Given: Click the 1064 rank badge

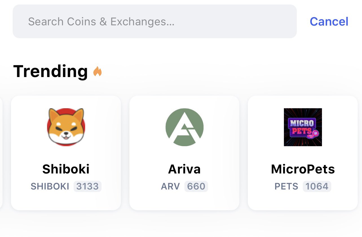Looking at the screenshot, I should 317,186.
